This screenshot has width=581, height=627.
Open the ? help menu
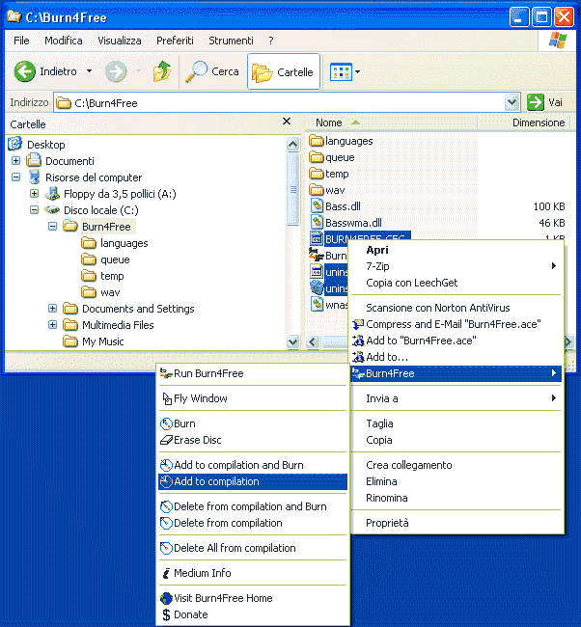(271, 41)
